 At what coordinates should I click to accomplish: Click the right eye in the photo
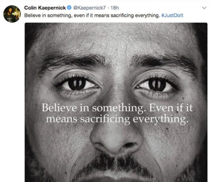(x=157, y=85)
